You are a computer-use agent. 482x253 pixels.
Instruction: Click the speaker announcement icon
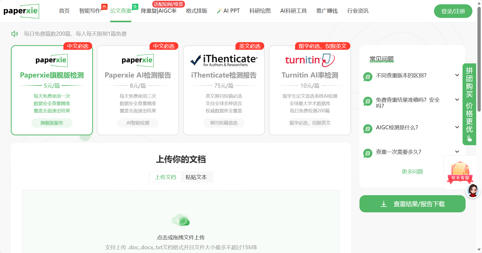coord(15,34)
